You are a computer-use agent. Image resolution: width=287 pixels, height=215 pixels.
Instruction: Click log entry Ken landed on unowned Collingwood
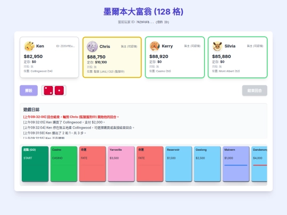point(79,127)
